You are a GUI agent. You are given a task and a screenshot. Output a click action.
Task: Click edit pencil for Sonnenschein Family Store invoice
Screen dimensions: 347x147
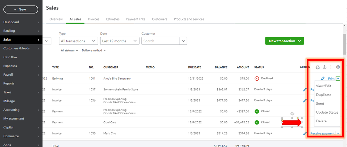(x=305, y=90)
